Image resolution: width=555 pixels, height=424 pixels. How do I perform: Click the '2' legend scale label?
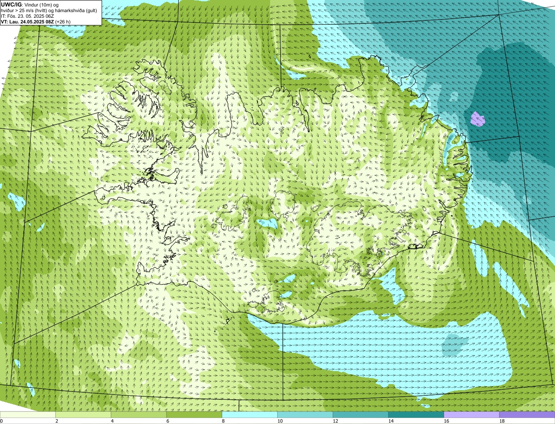57,421
